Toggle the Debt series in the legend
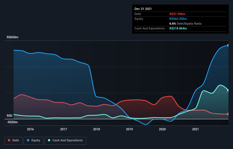 click(14, 141)
